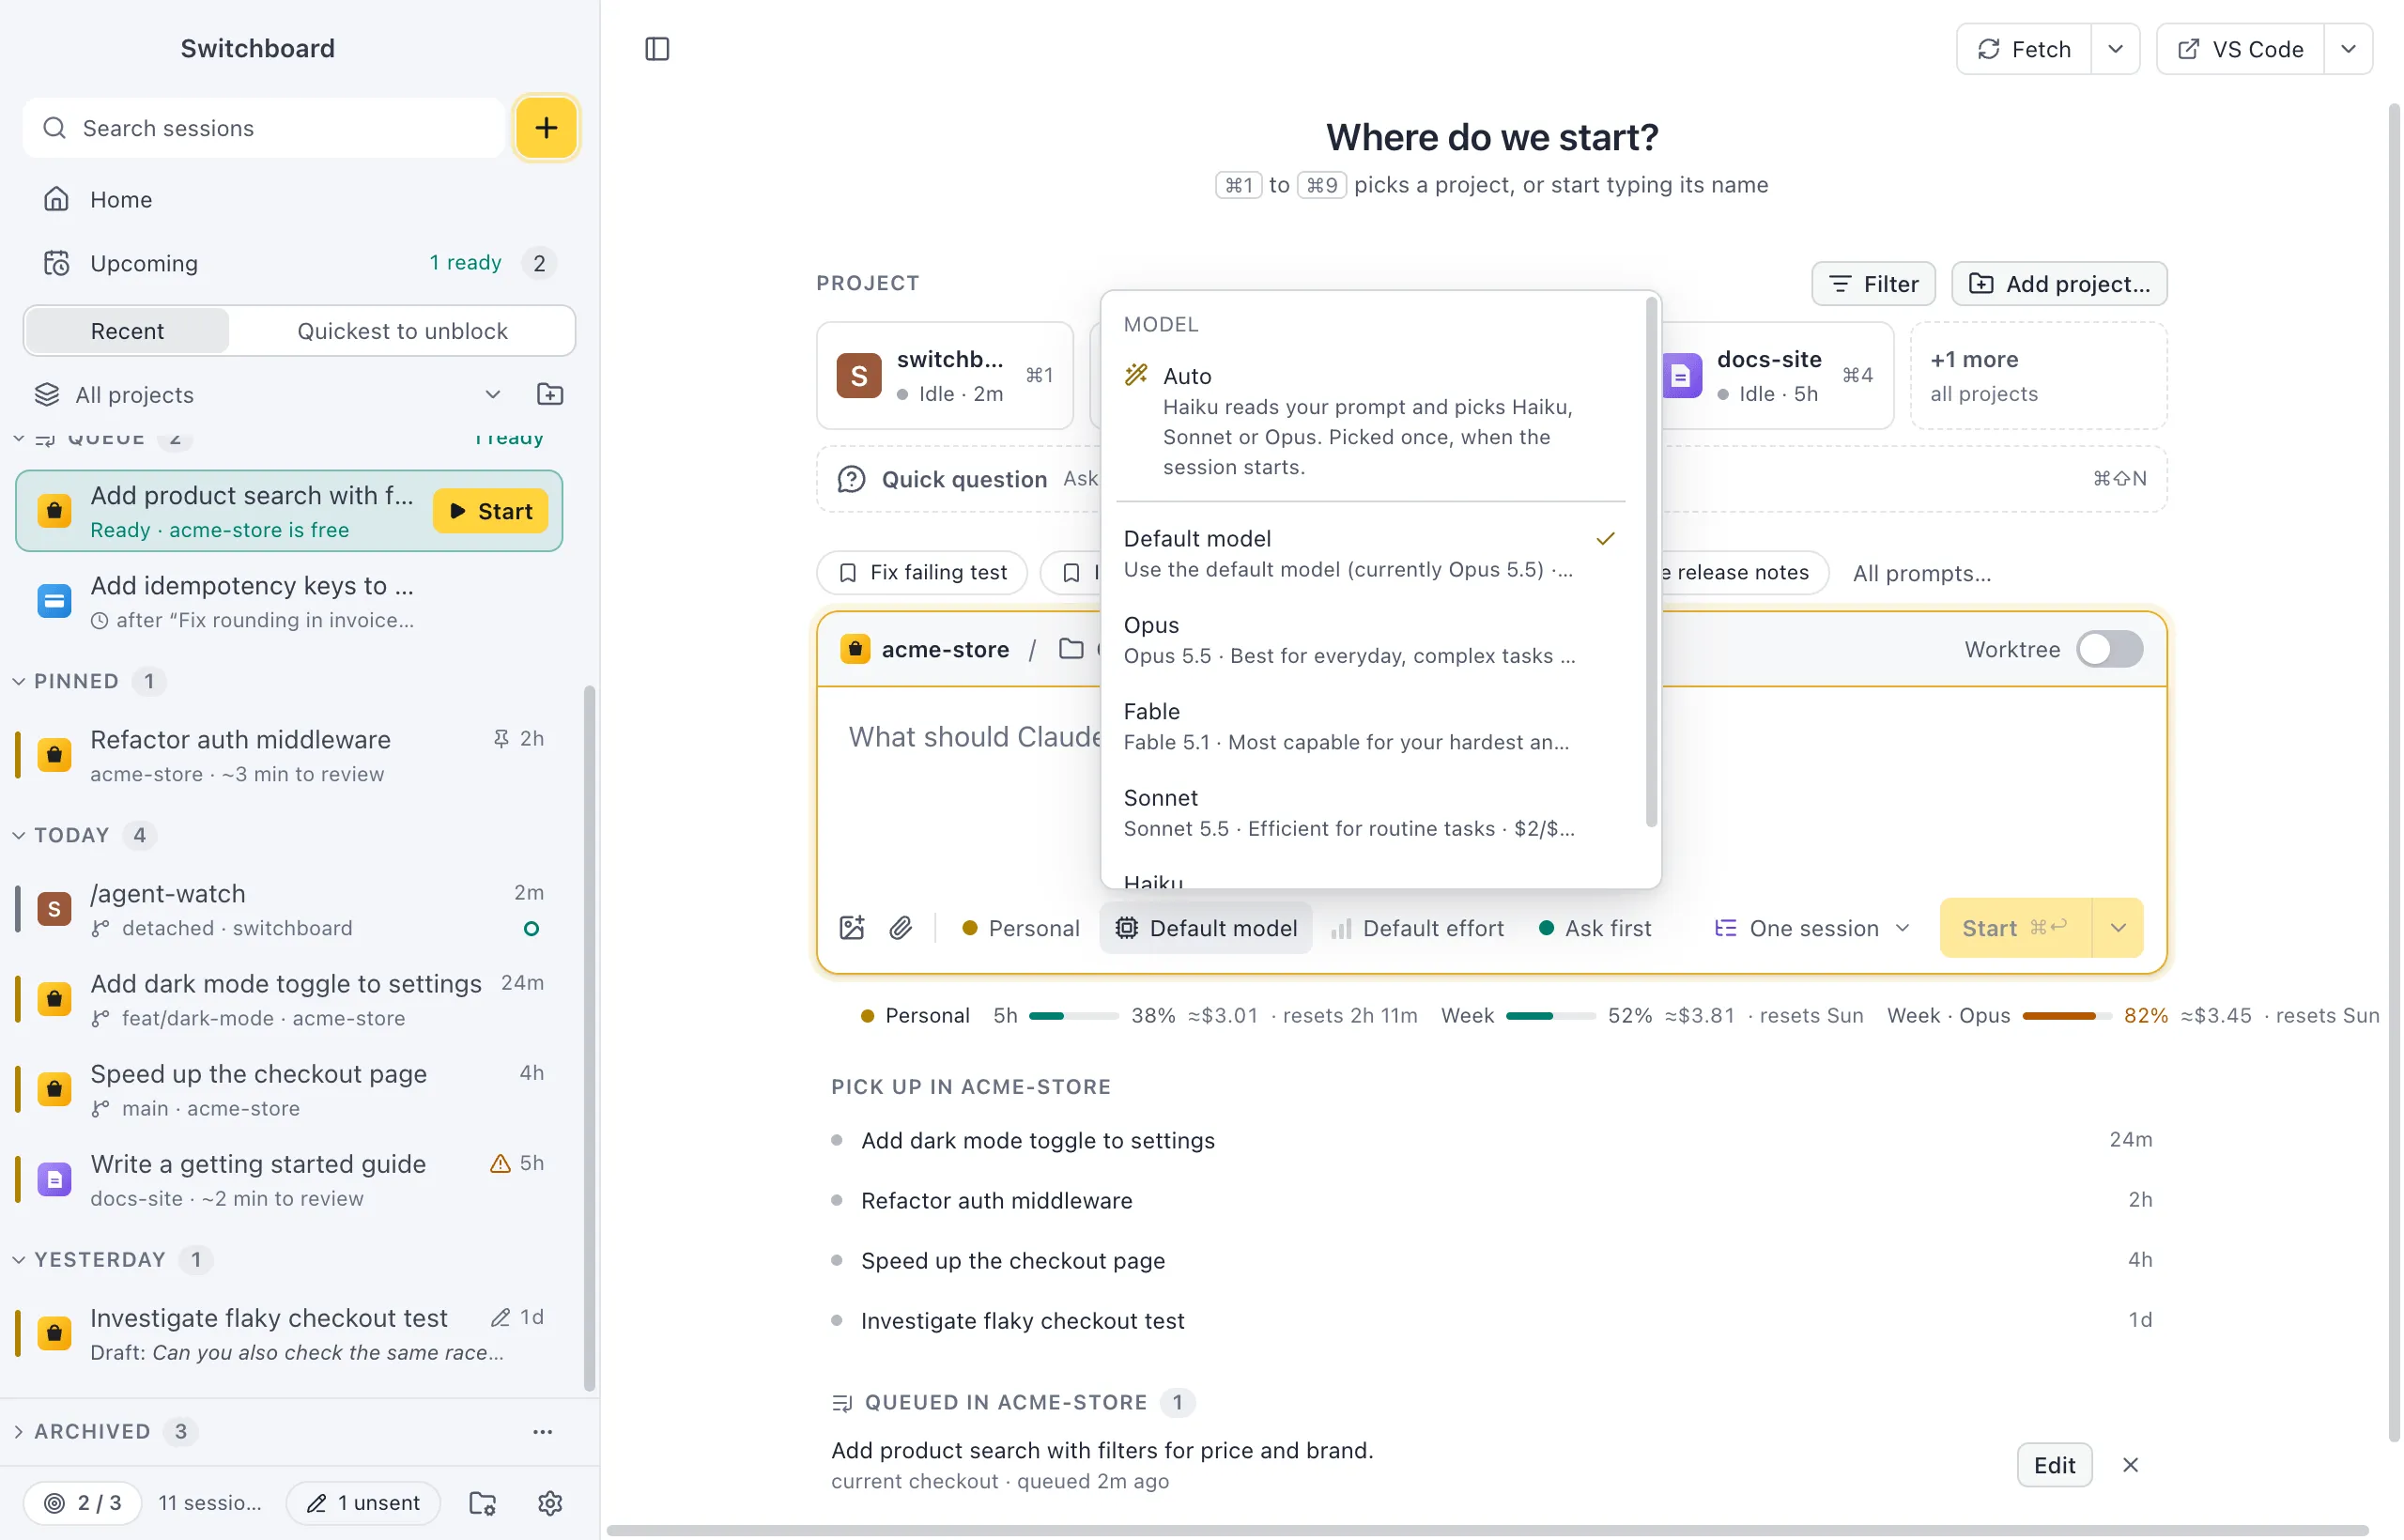
Task: Click the add project folder icon beside All projects
Action: (x=550, y=394)
